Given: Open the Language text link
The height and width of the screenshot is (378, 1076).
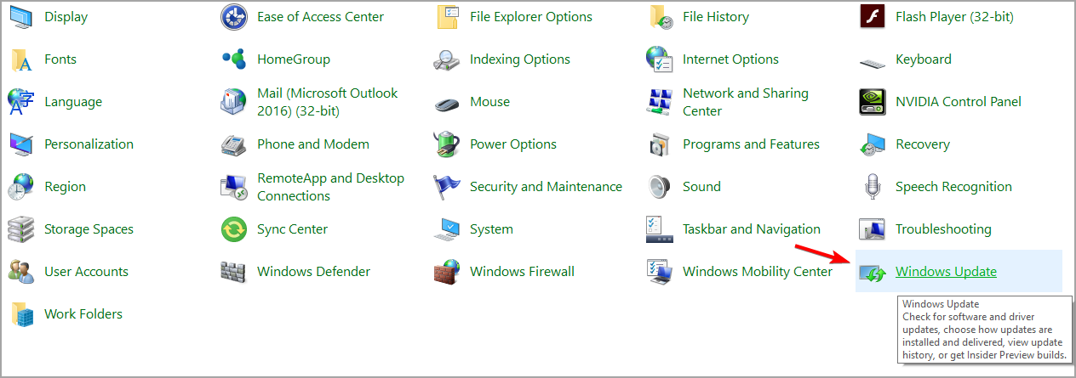Looking at the screenshot, I should click(x=73, y=102).
